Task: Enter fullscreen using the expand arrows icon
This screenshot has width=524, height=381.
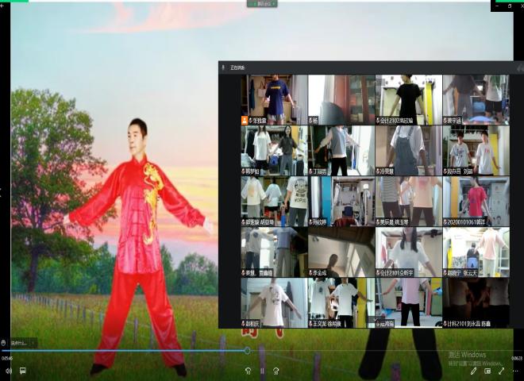Action: point(502,371)
